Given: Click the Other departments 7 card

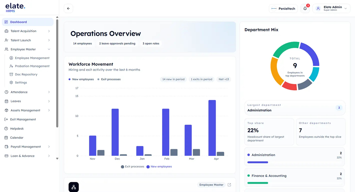Looking at the screenshot, I should click(321, 132).
